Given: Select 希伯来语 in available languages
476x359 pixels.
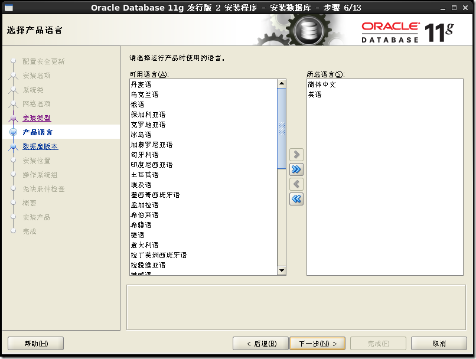Looking at the screenshot, I should coord(203,214).
